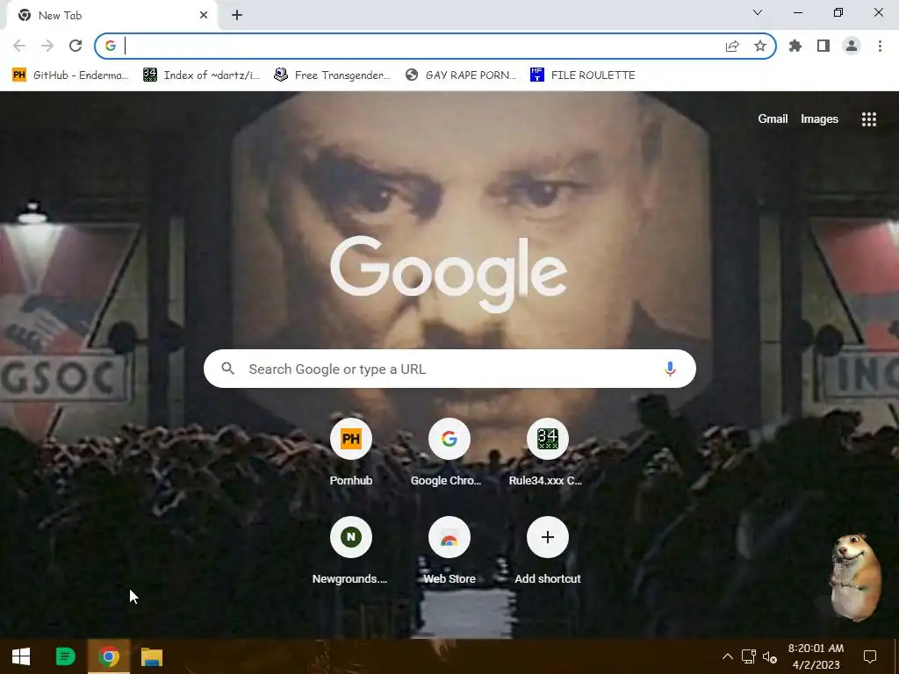Start voice search with microphone icon
The width and height of the screenshot is (899, 674).
click(x=670, y=369)
